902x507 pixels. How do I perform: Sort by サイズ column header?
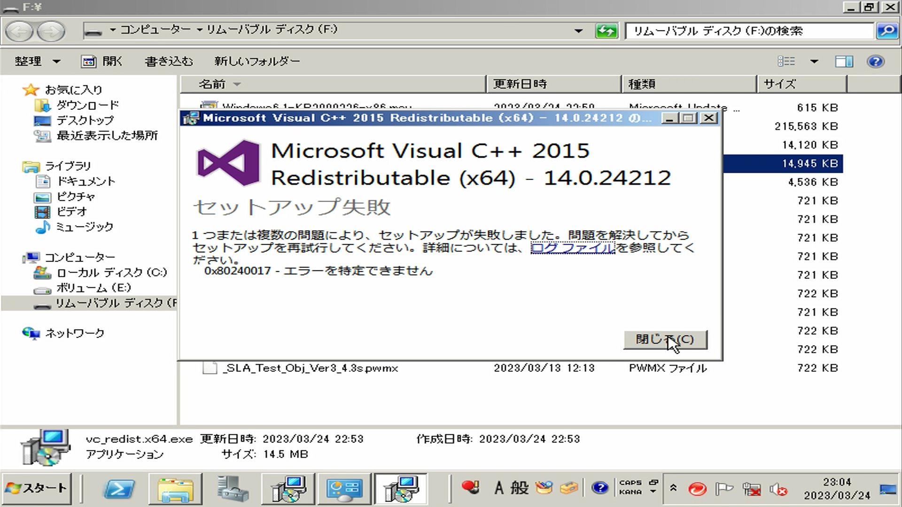pos(801,84)
